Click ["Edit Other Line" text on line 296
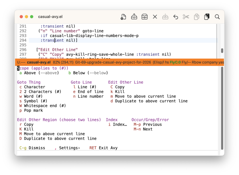The image size is (239, 175). (x=57, y=50)
